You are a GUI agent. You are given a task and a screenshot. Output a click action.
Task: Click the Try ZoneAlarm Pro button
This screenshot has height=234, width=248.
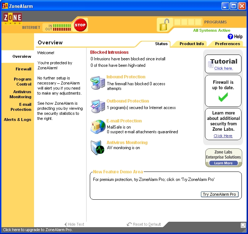(219, 194)
